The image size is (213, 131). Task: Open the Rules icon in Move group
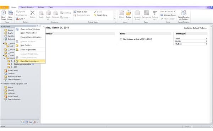pos(128,15)
